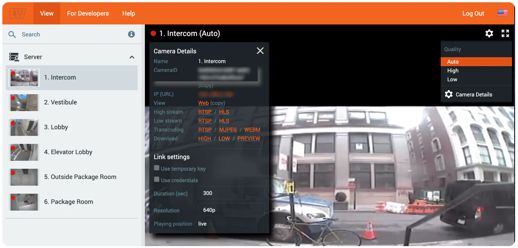Set quality to High
This screenshot has width=518, height=248.
476,71
